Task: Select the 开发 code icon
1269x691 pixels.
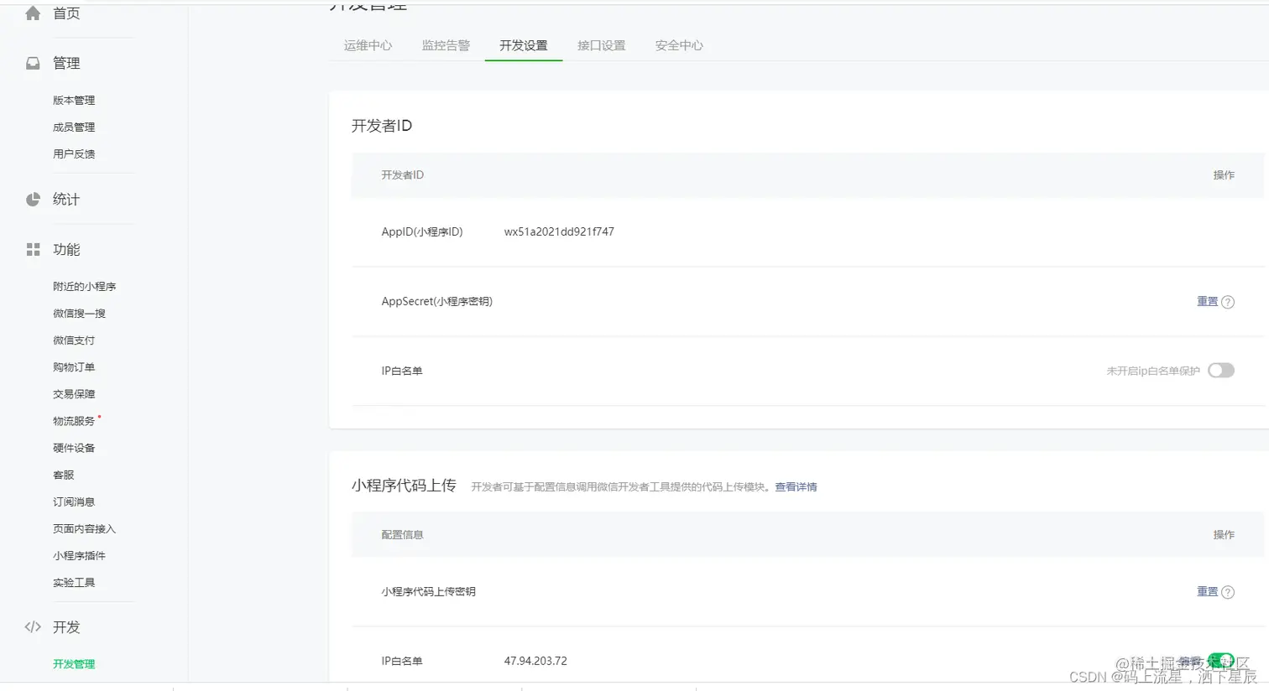Action: point(32,626)
